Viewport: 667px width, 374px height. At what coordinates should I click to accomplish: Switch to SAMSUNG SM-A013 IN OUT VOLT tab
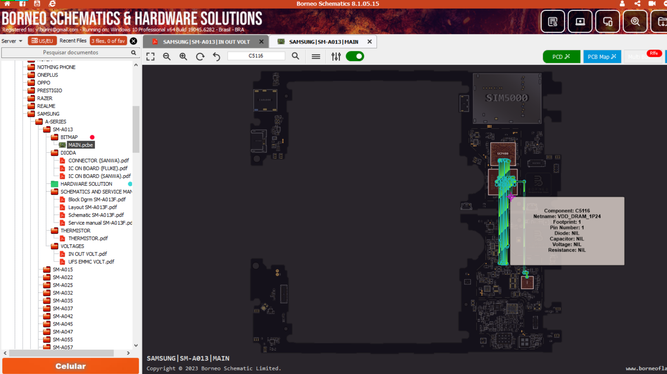point(206,42)
